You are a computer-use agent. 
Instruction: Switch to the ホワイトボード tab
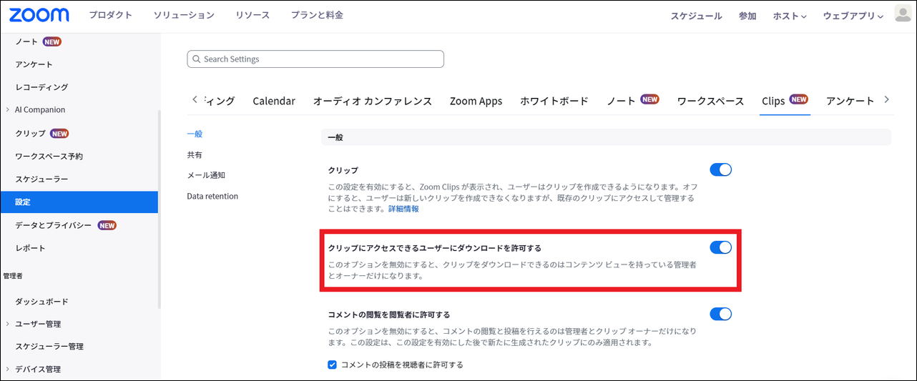coord(554,101)
